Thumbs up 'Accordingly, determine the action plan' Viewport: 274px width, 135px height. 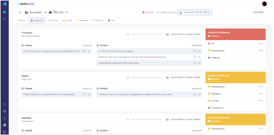(x=199, y=63)
